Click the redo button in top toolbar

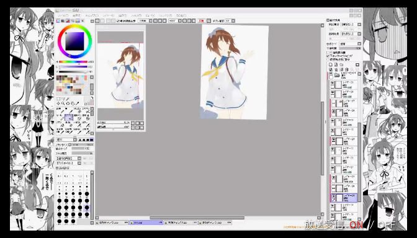102,21
